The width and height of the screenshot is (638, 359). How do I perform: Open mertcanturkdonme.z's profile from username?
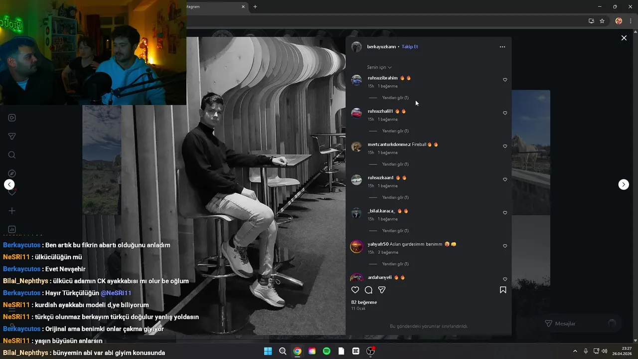coord(389,145)
